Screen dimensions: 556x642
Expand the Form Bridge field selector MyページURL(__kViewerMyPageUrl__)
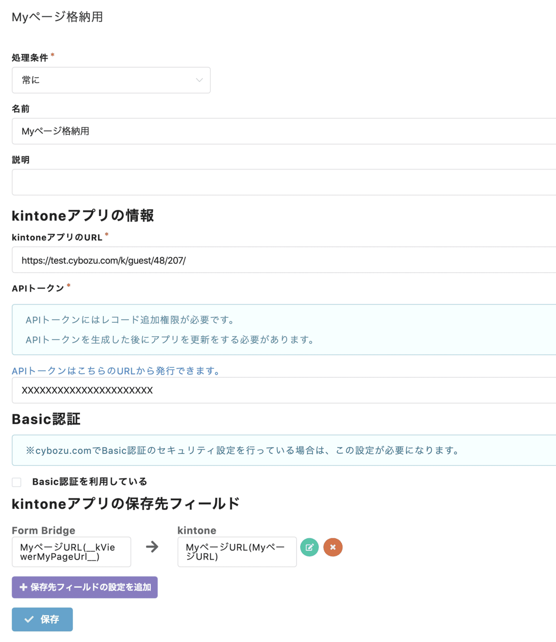point(71,552)
